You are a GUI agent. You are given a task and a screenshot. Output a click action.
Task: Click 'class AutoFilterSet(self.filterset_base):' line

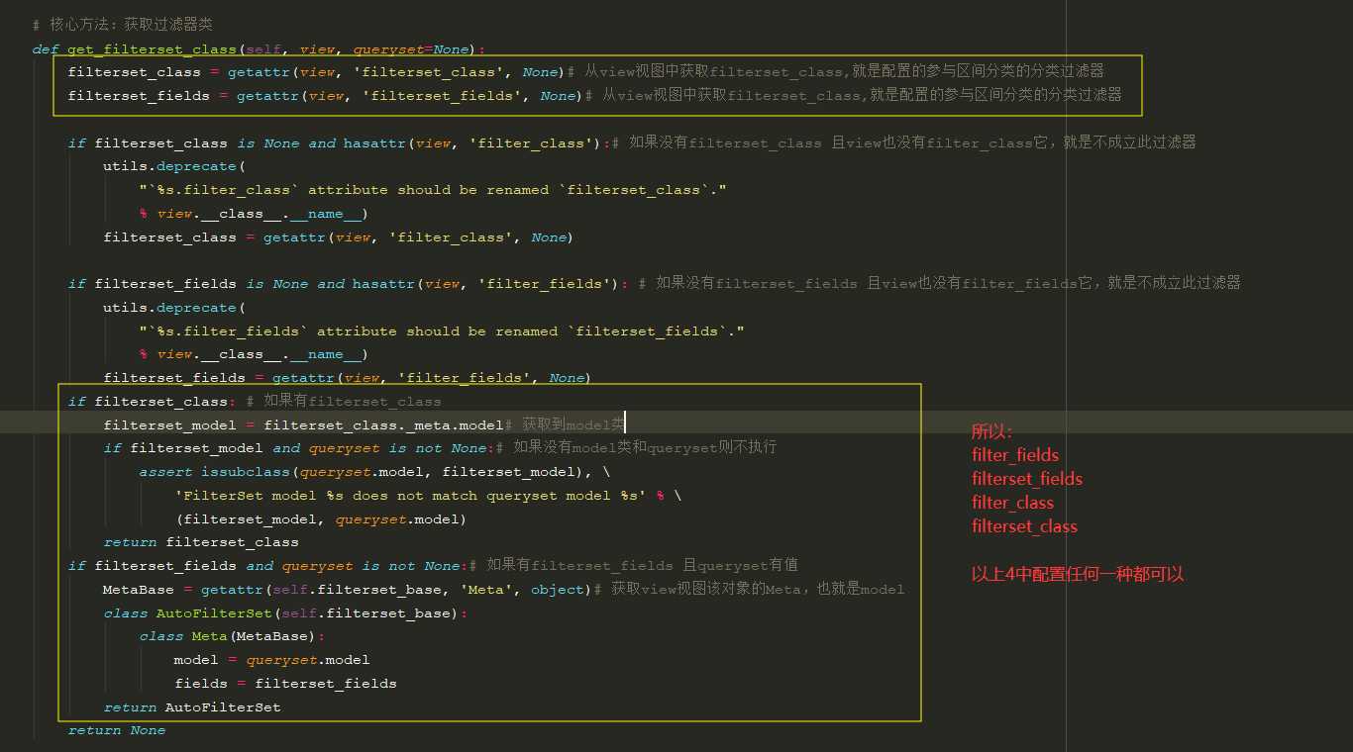tap(285, 613)
